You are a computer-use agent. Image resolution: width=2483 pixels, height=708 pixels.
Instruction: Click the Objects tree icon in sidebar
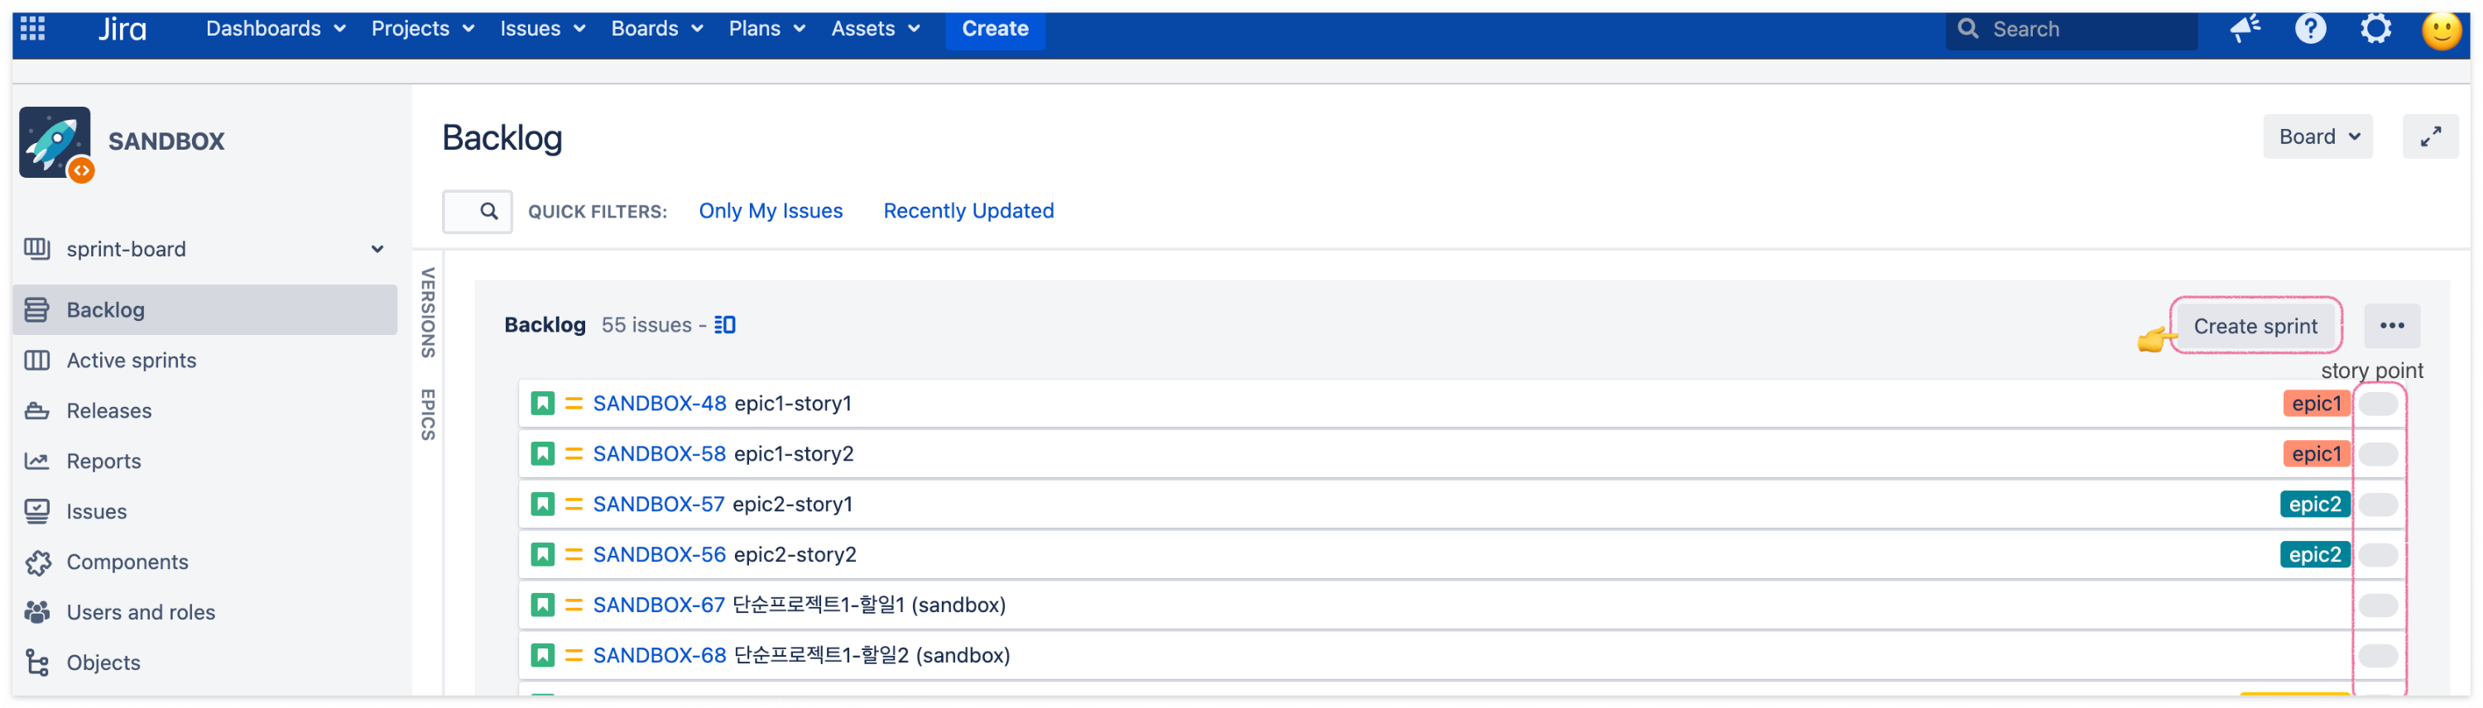(x=36, y=663)
